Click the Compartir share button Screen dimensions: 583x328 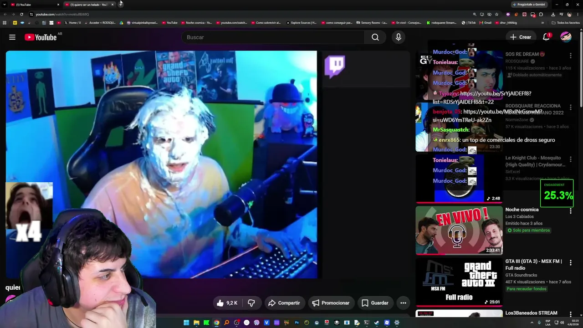click(x=284, y=303)
